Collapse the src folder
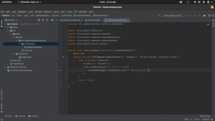215x121 pixels. click(x=8, y=31)
